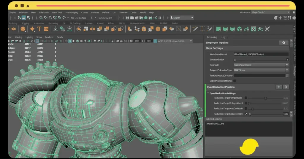The height and width of the screenshot is (159, 304).
Task: Open the Channel Box / Layer Editor side tab
Action: tap(294, 49)
